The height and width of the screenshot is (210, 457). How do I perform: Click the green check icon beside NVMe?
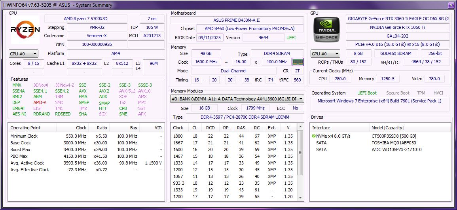point(314,136)
